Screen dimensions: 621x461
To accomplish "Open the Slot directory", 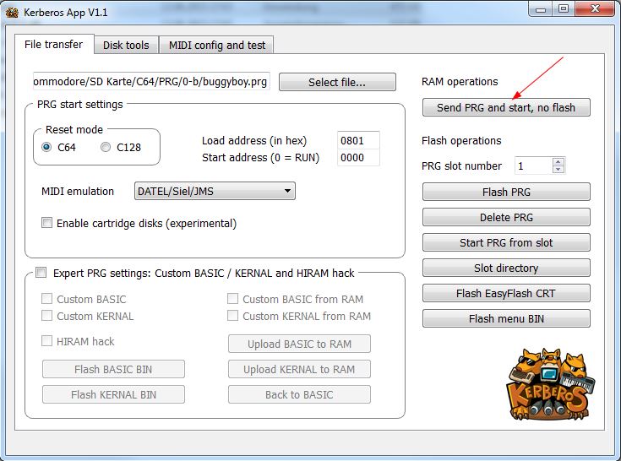I will [x=505, y=268].
